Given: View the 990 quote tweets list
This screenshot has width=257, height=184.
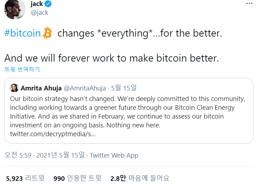Looking at the screenshot, I should (x=77, y=178).
